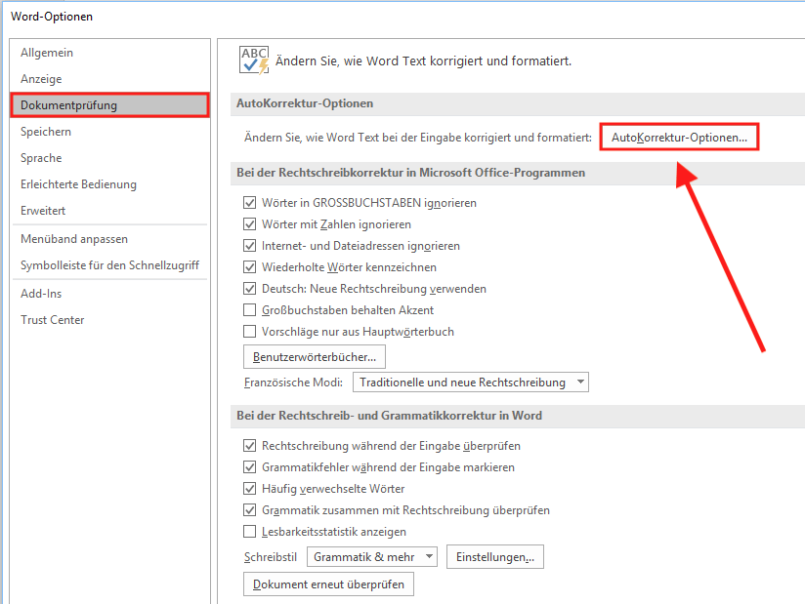Uncheck Wörter mit Zahlen ignorieren

click(x=250, y=224)
